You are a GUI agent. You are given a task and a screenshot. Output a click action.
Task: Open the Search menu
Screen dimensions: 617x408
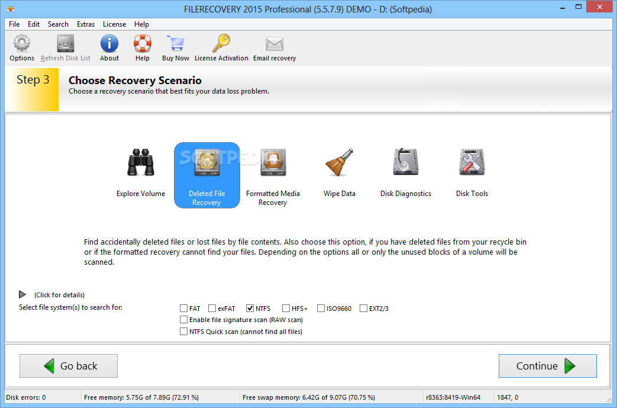[x=58, y=24]
